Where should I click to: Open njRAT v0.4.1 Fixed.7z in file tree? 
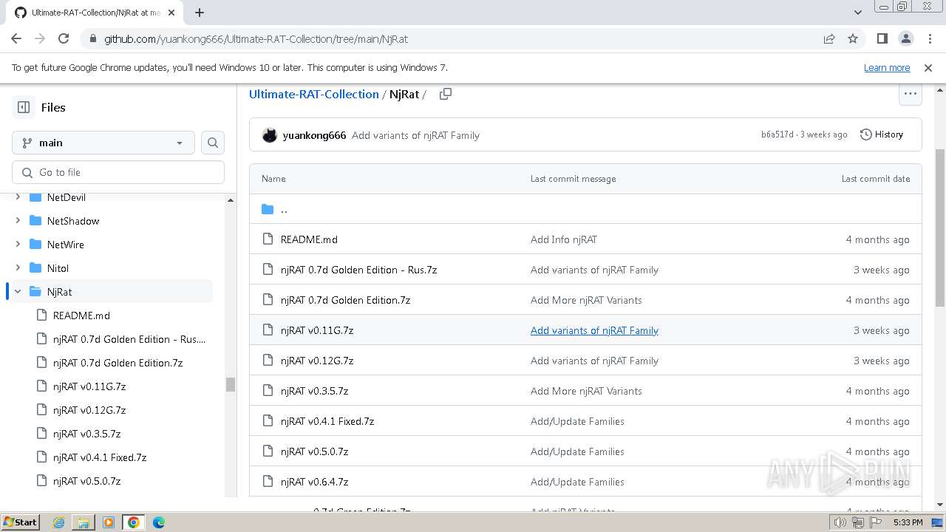pos(100,457)
